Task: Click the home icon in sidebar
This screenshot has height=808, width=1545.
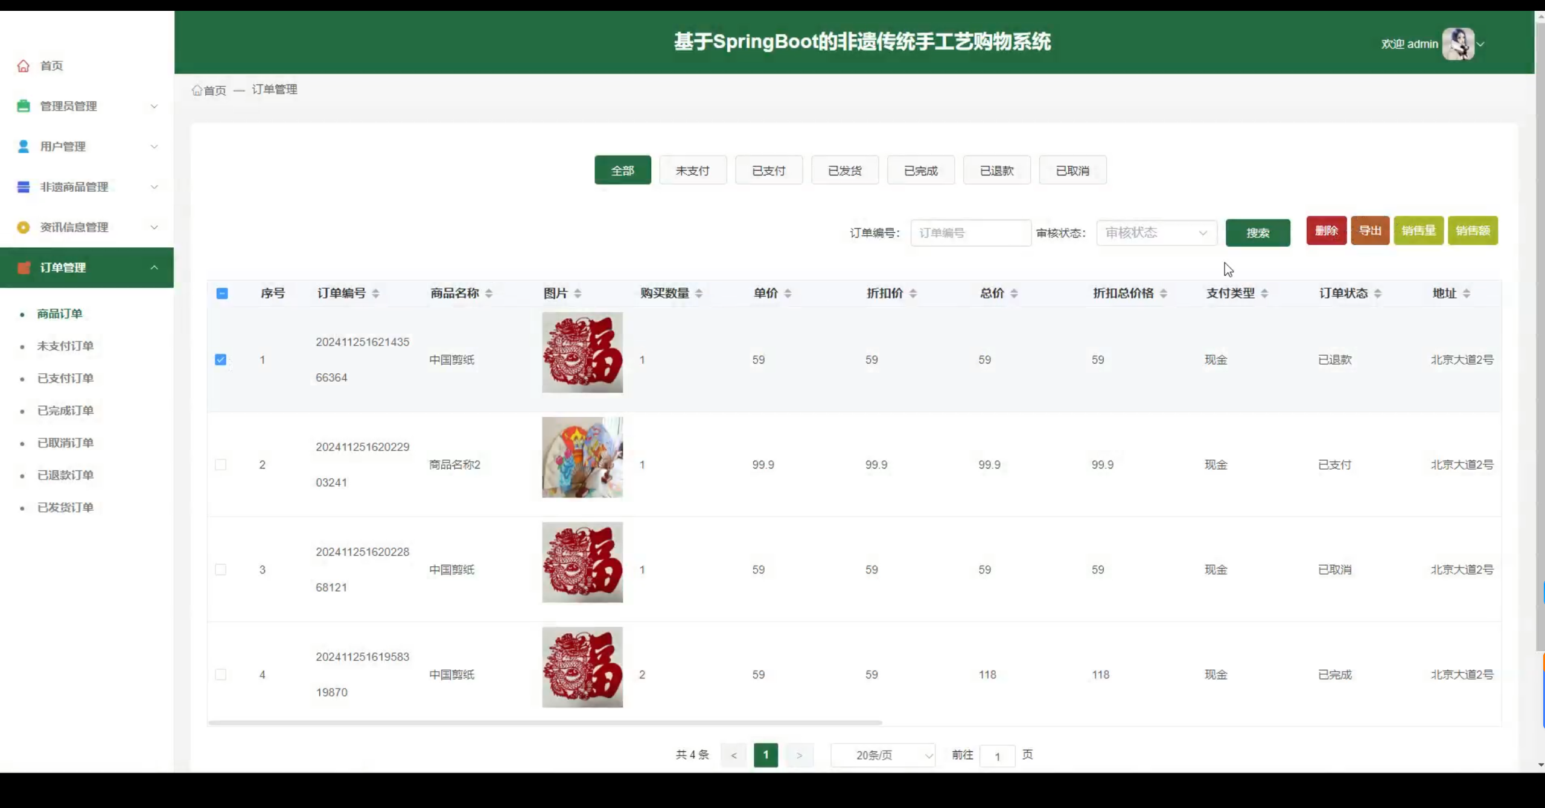Action: point(24,66)
